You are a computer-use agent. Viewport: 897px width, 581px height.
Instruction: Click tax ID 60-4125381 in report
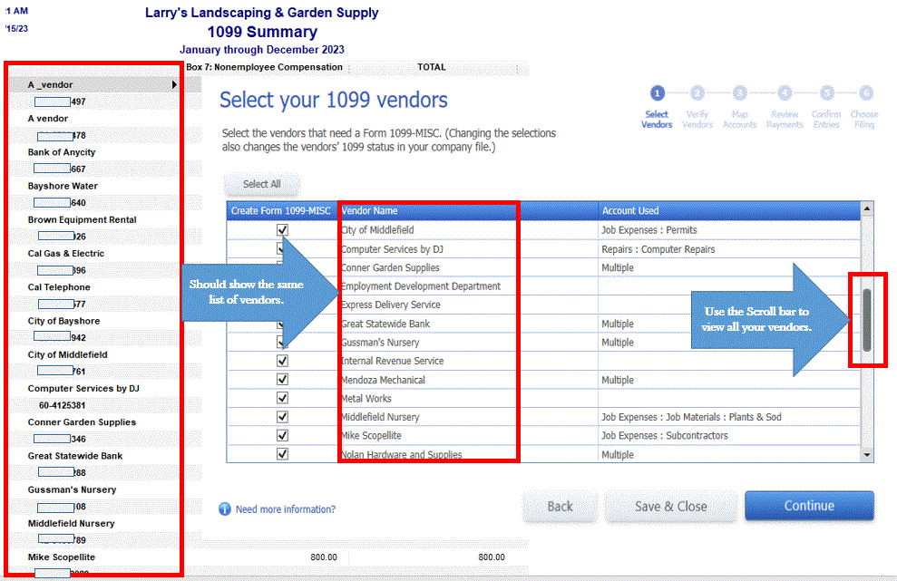[x=63, y=405]
